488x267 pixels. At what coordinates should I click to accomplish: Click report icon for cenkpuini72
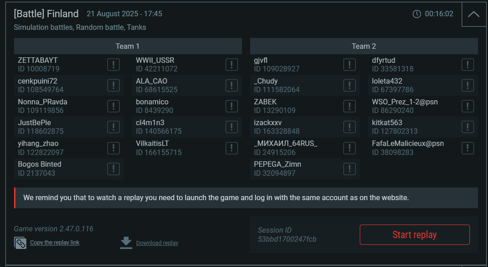tap(113, 85)
